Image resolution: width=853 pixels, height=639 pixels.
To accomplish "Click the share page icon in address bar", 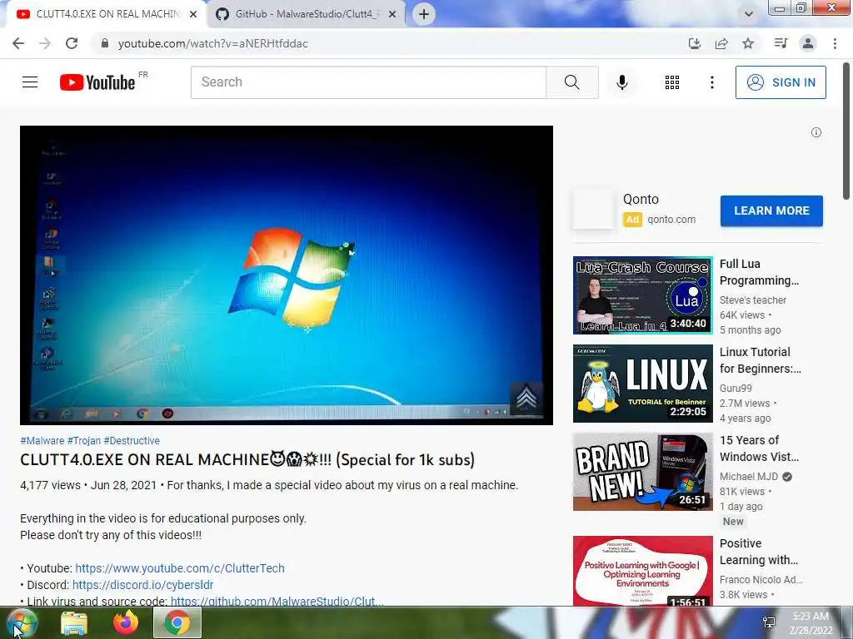I will click(x=721, y=43).
